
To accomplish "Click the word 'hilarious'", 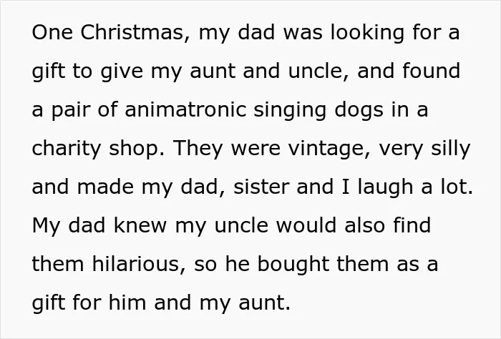I will coord(135,265).
